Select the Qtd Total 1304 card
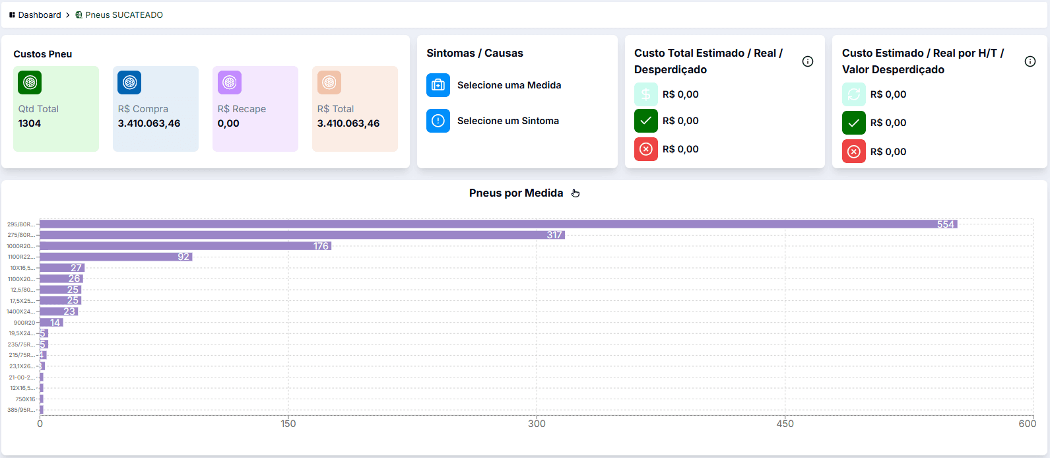Viewport: 1050px width, 458px height. pos(56,109)
